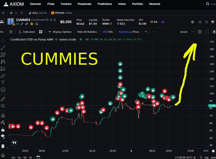Viewport: 216px width, 159px height.
Task: Open Vision page
Action: pos(122,4)
